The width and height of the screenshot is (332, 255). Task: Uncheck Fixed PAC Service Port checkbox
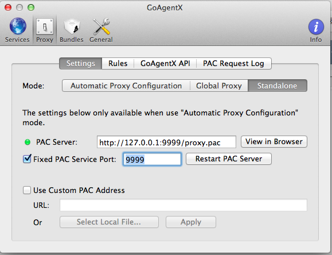[27, 159]
